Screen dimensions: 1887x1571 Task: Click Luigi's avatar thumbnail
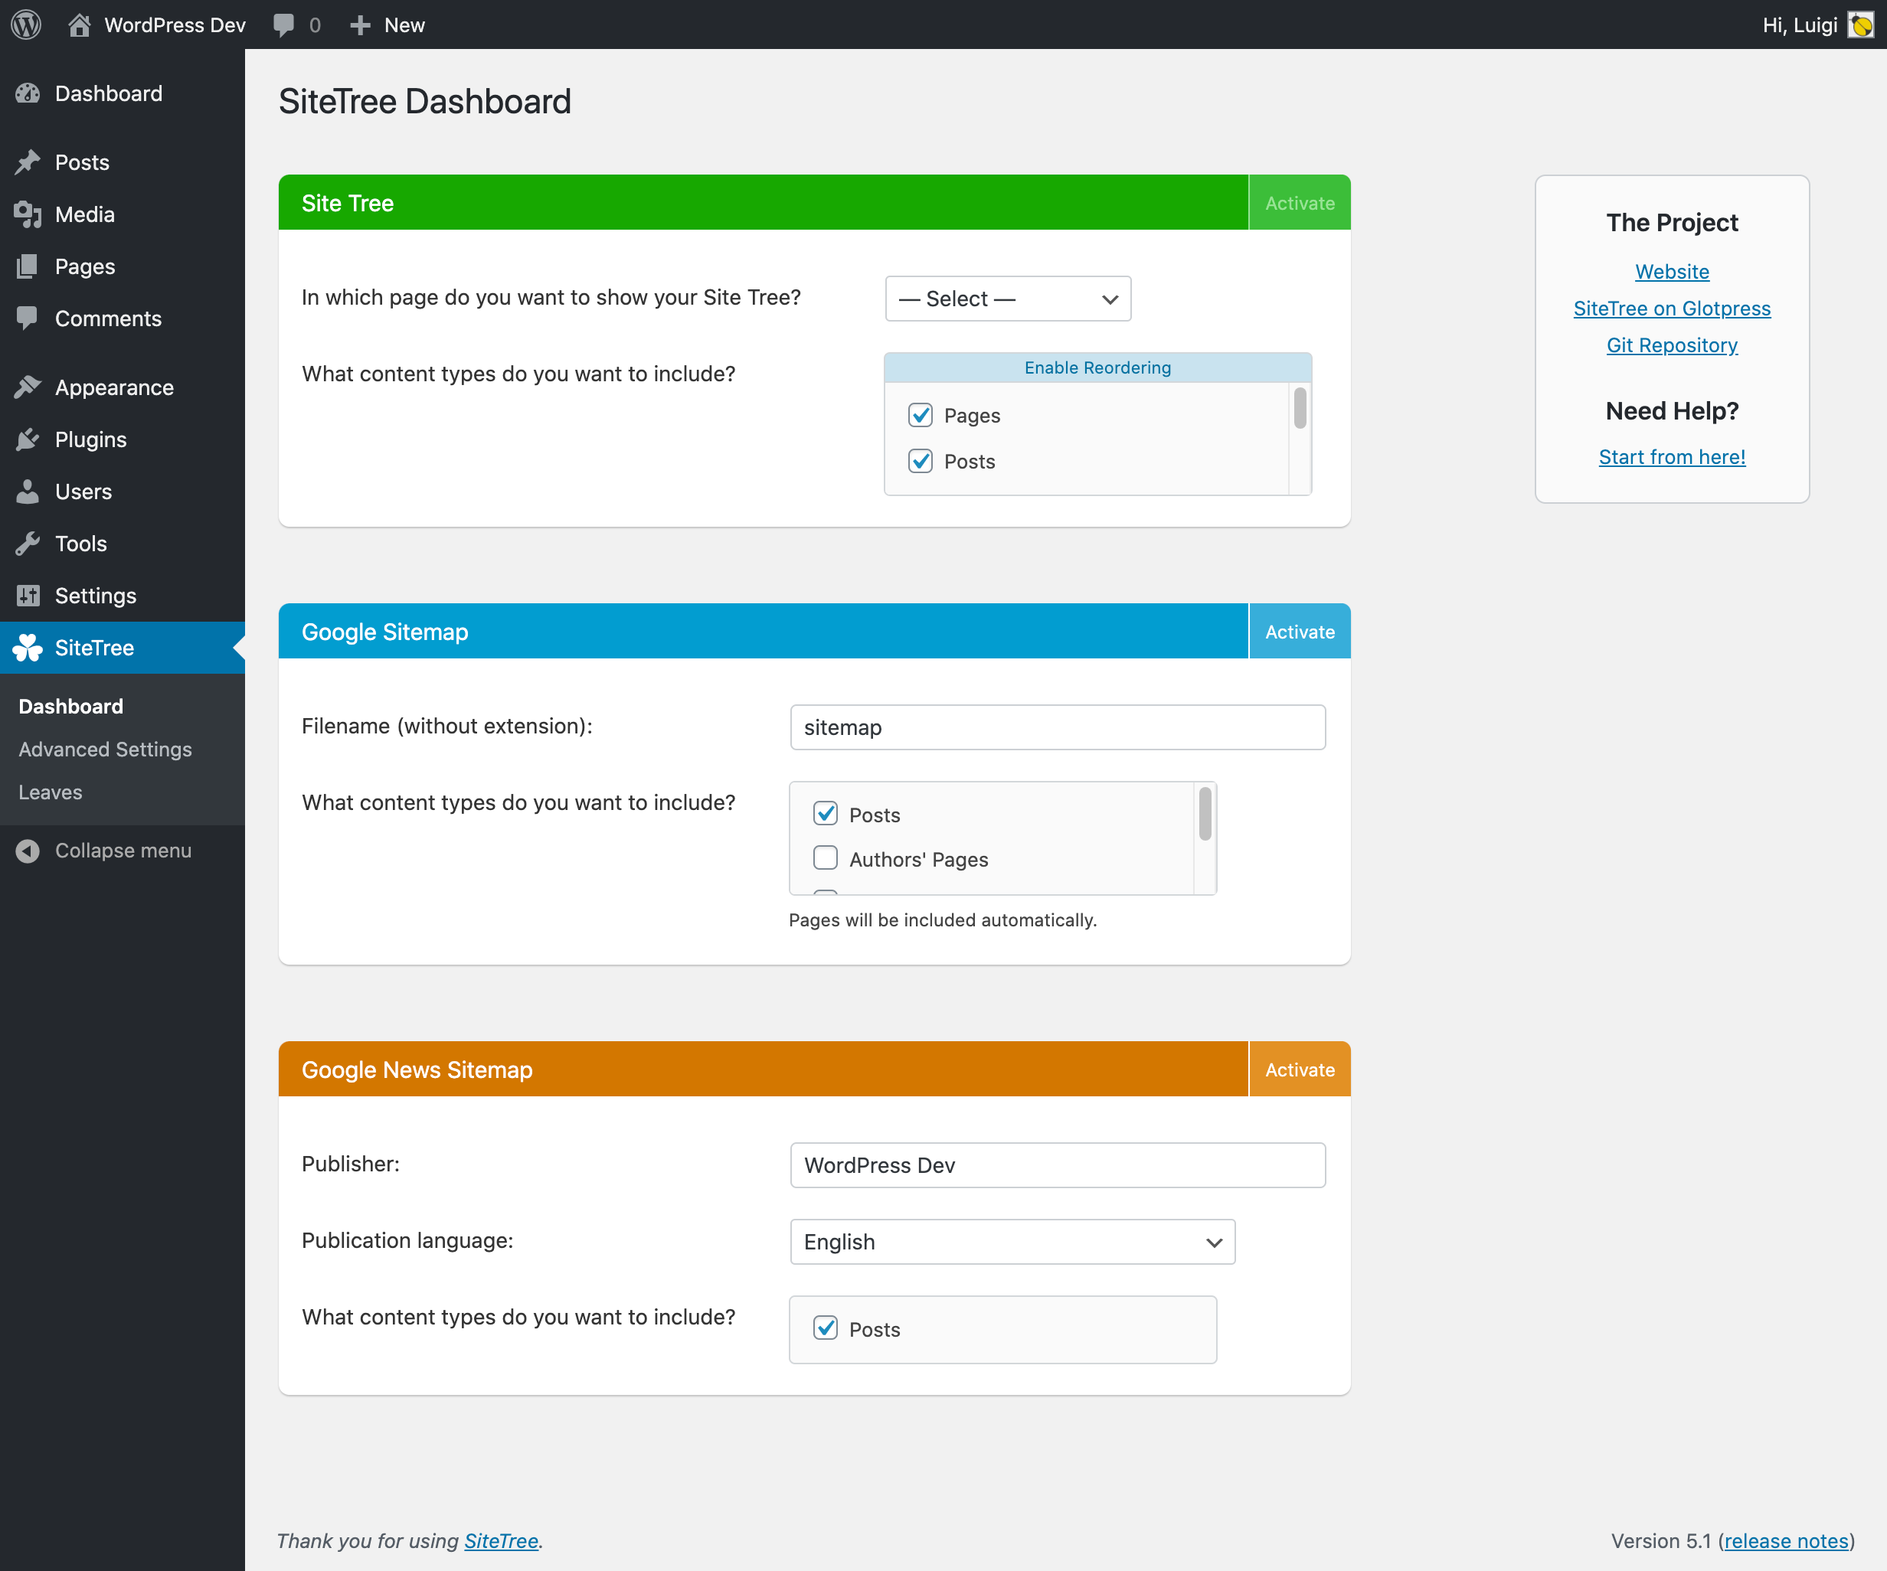click(1860, 25)
